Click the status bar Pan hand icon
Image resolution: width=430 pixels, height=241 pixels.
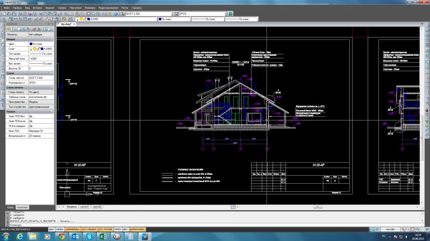point(403,230)
